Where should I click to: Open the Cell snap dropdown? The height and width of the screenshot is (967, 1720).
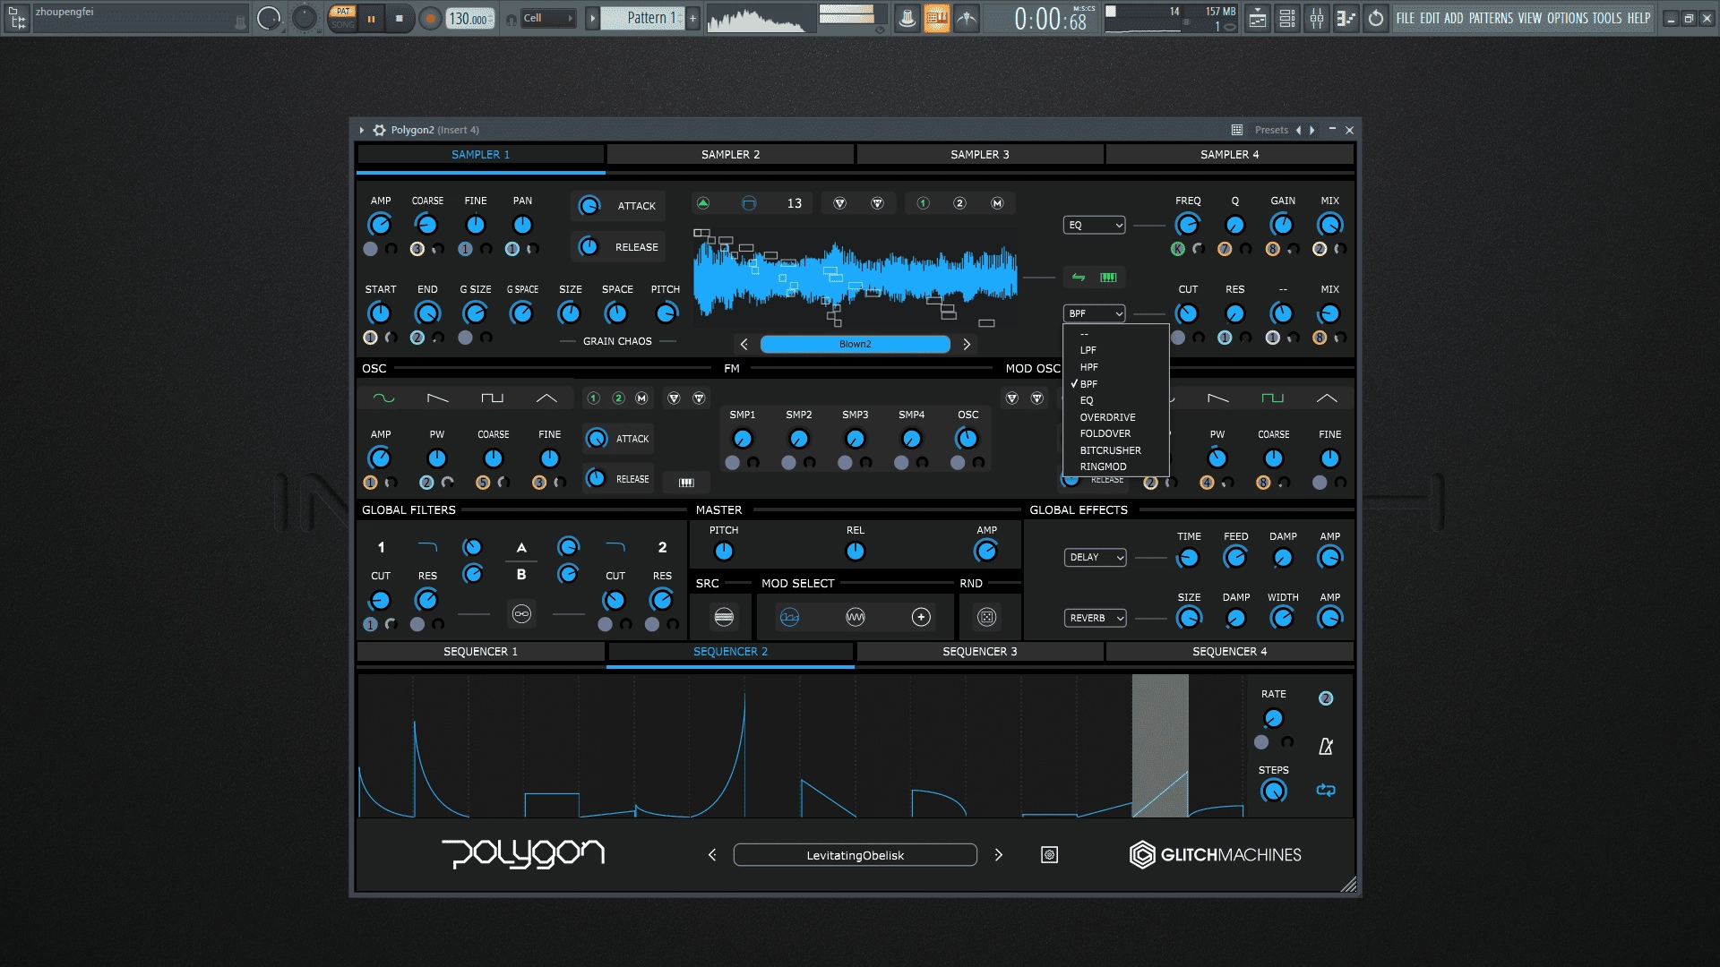[547, 18]
